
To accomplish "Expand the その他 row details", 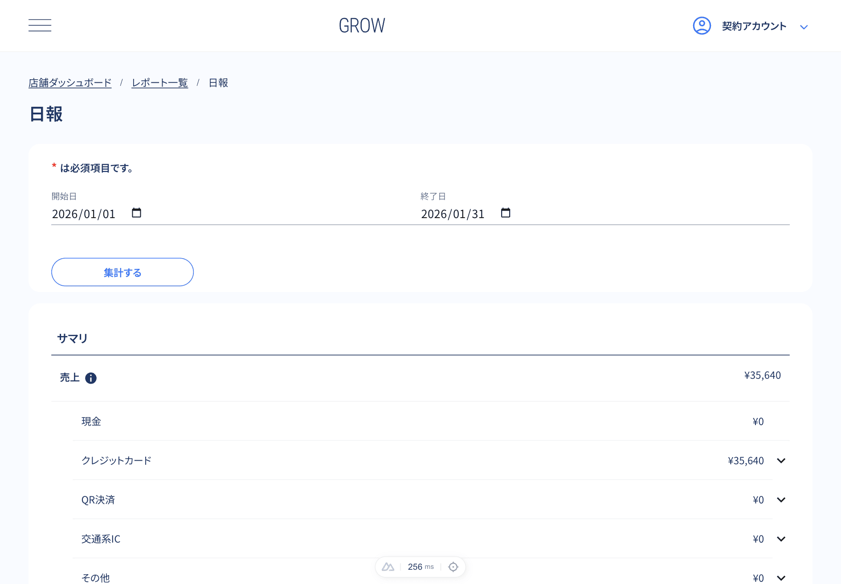I will point(781,578).
